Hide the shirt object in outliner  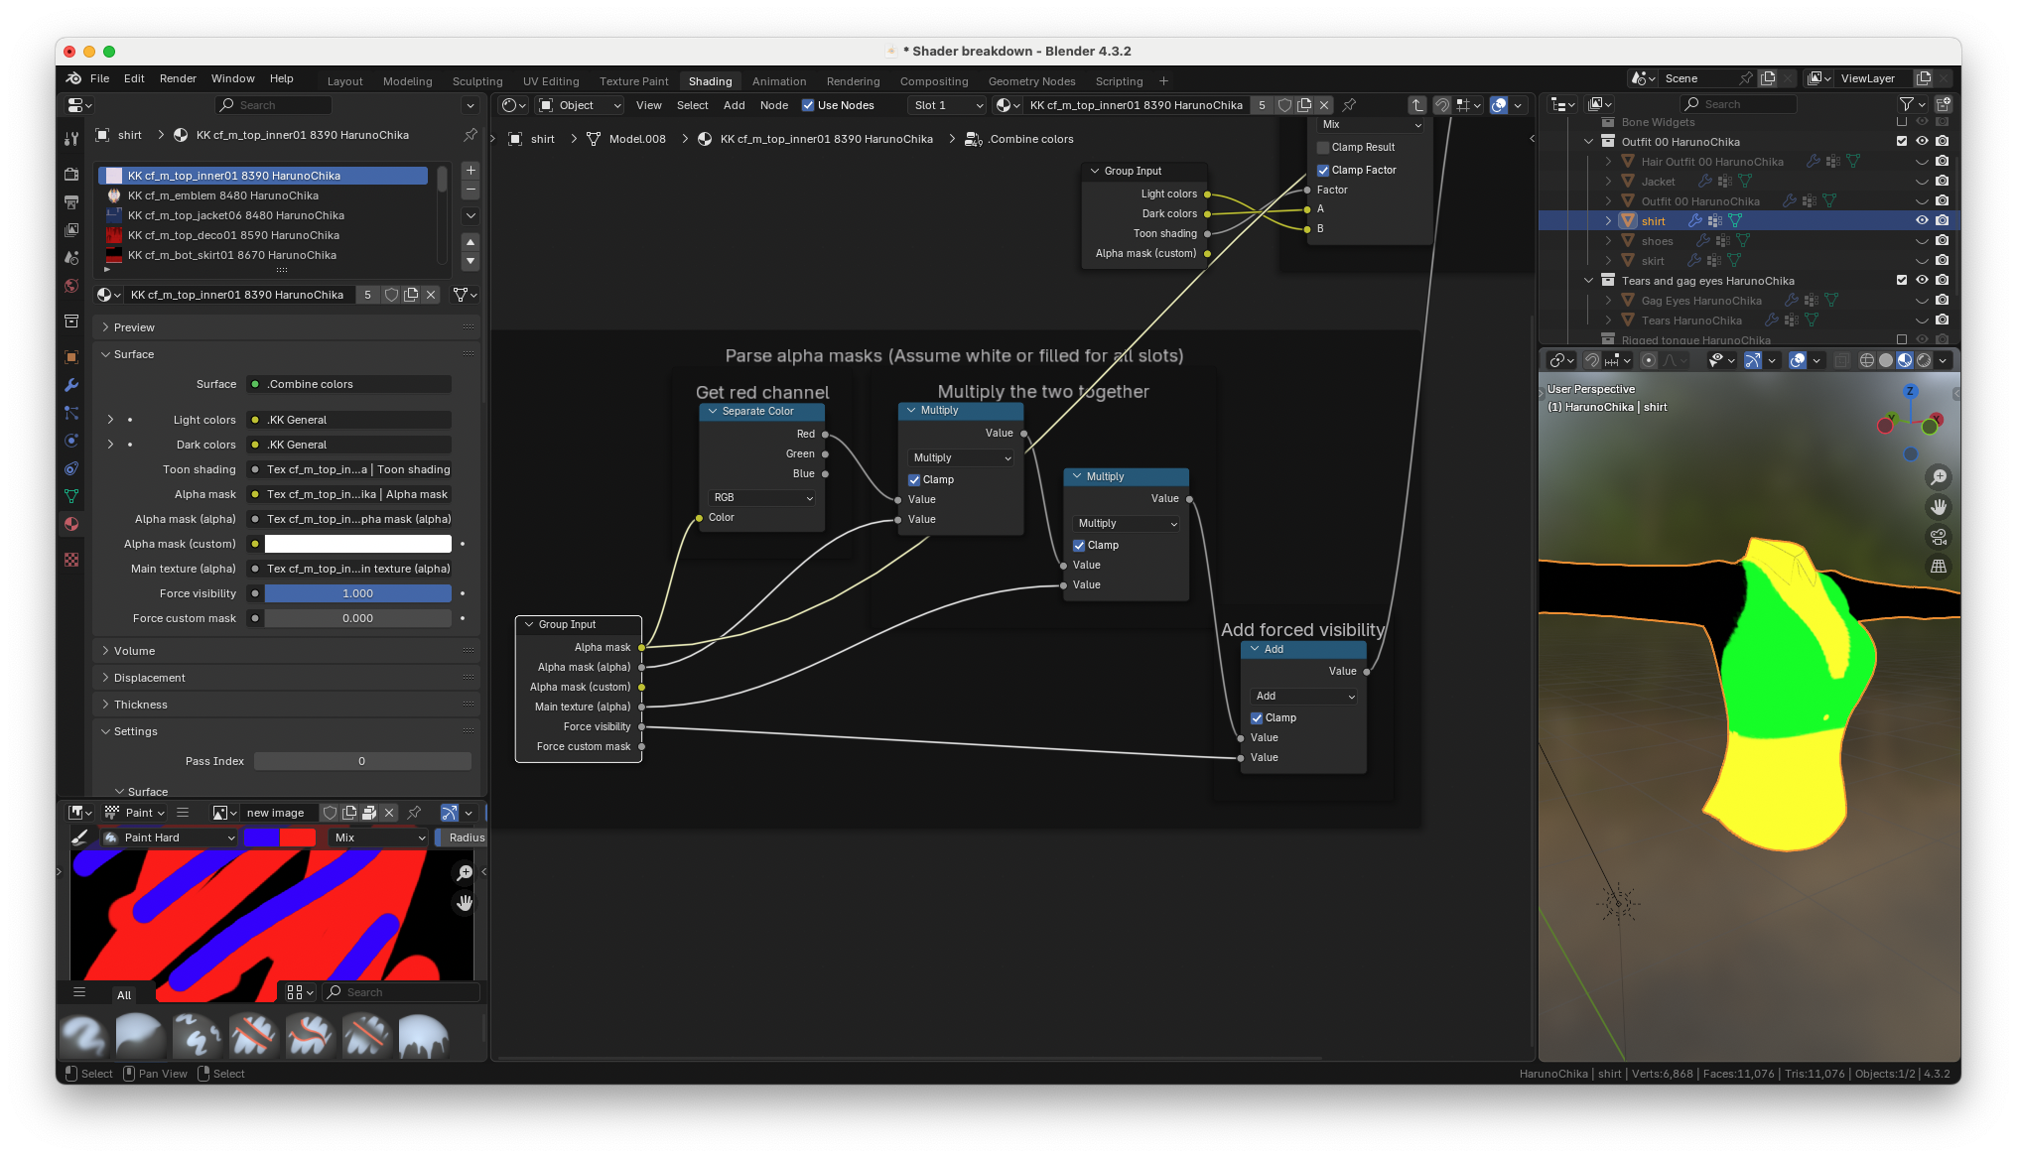pyautogui.click(x=1922, y=221)
